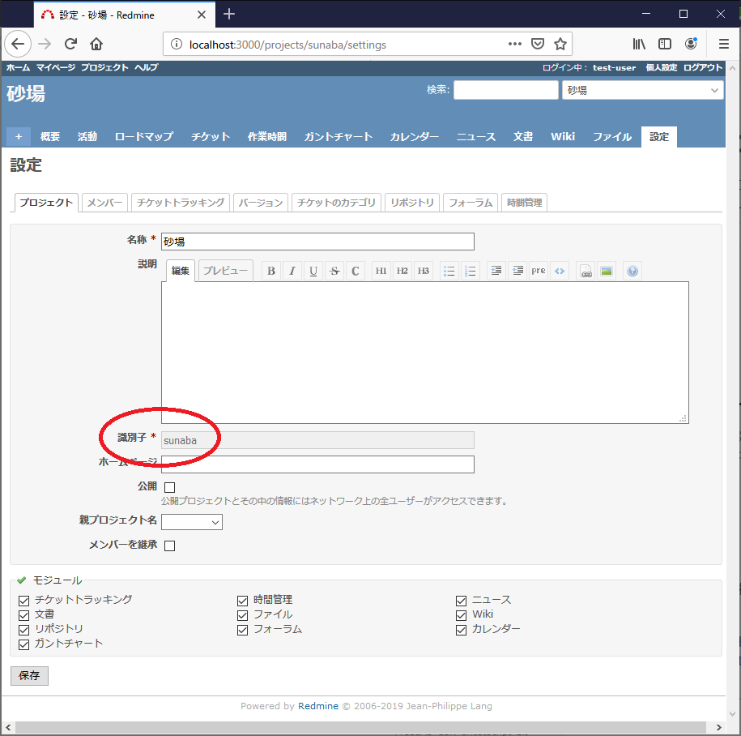Click Redmine footer link
The height and width of the screenshot is (736, 741).
coord(318,706)
